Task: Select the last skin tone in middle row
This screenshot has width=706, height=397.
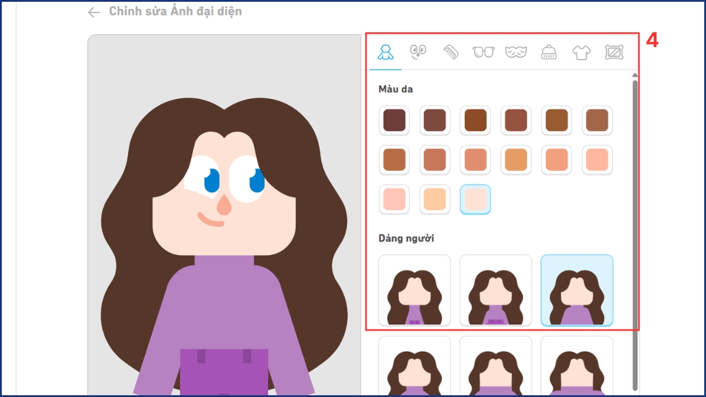Action: tap(597, 160)
